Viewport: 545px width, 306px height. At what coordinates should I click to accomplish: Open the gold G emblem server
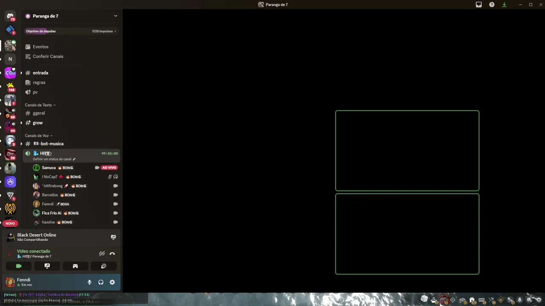[x=10, y=208]
